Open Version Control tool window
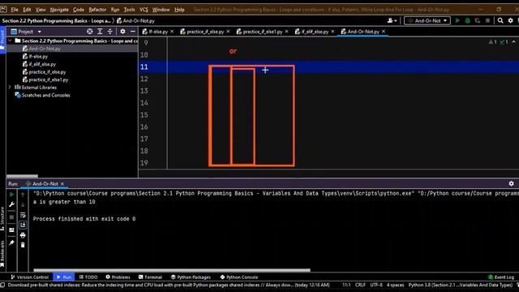The image size is (519, 292). click(29, 277)
